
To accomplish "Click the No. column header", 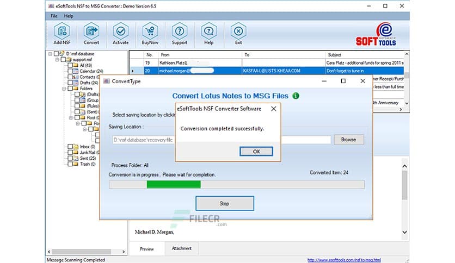I will click(x=151, y=55).
